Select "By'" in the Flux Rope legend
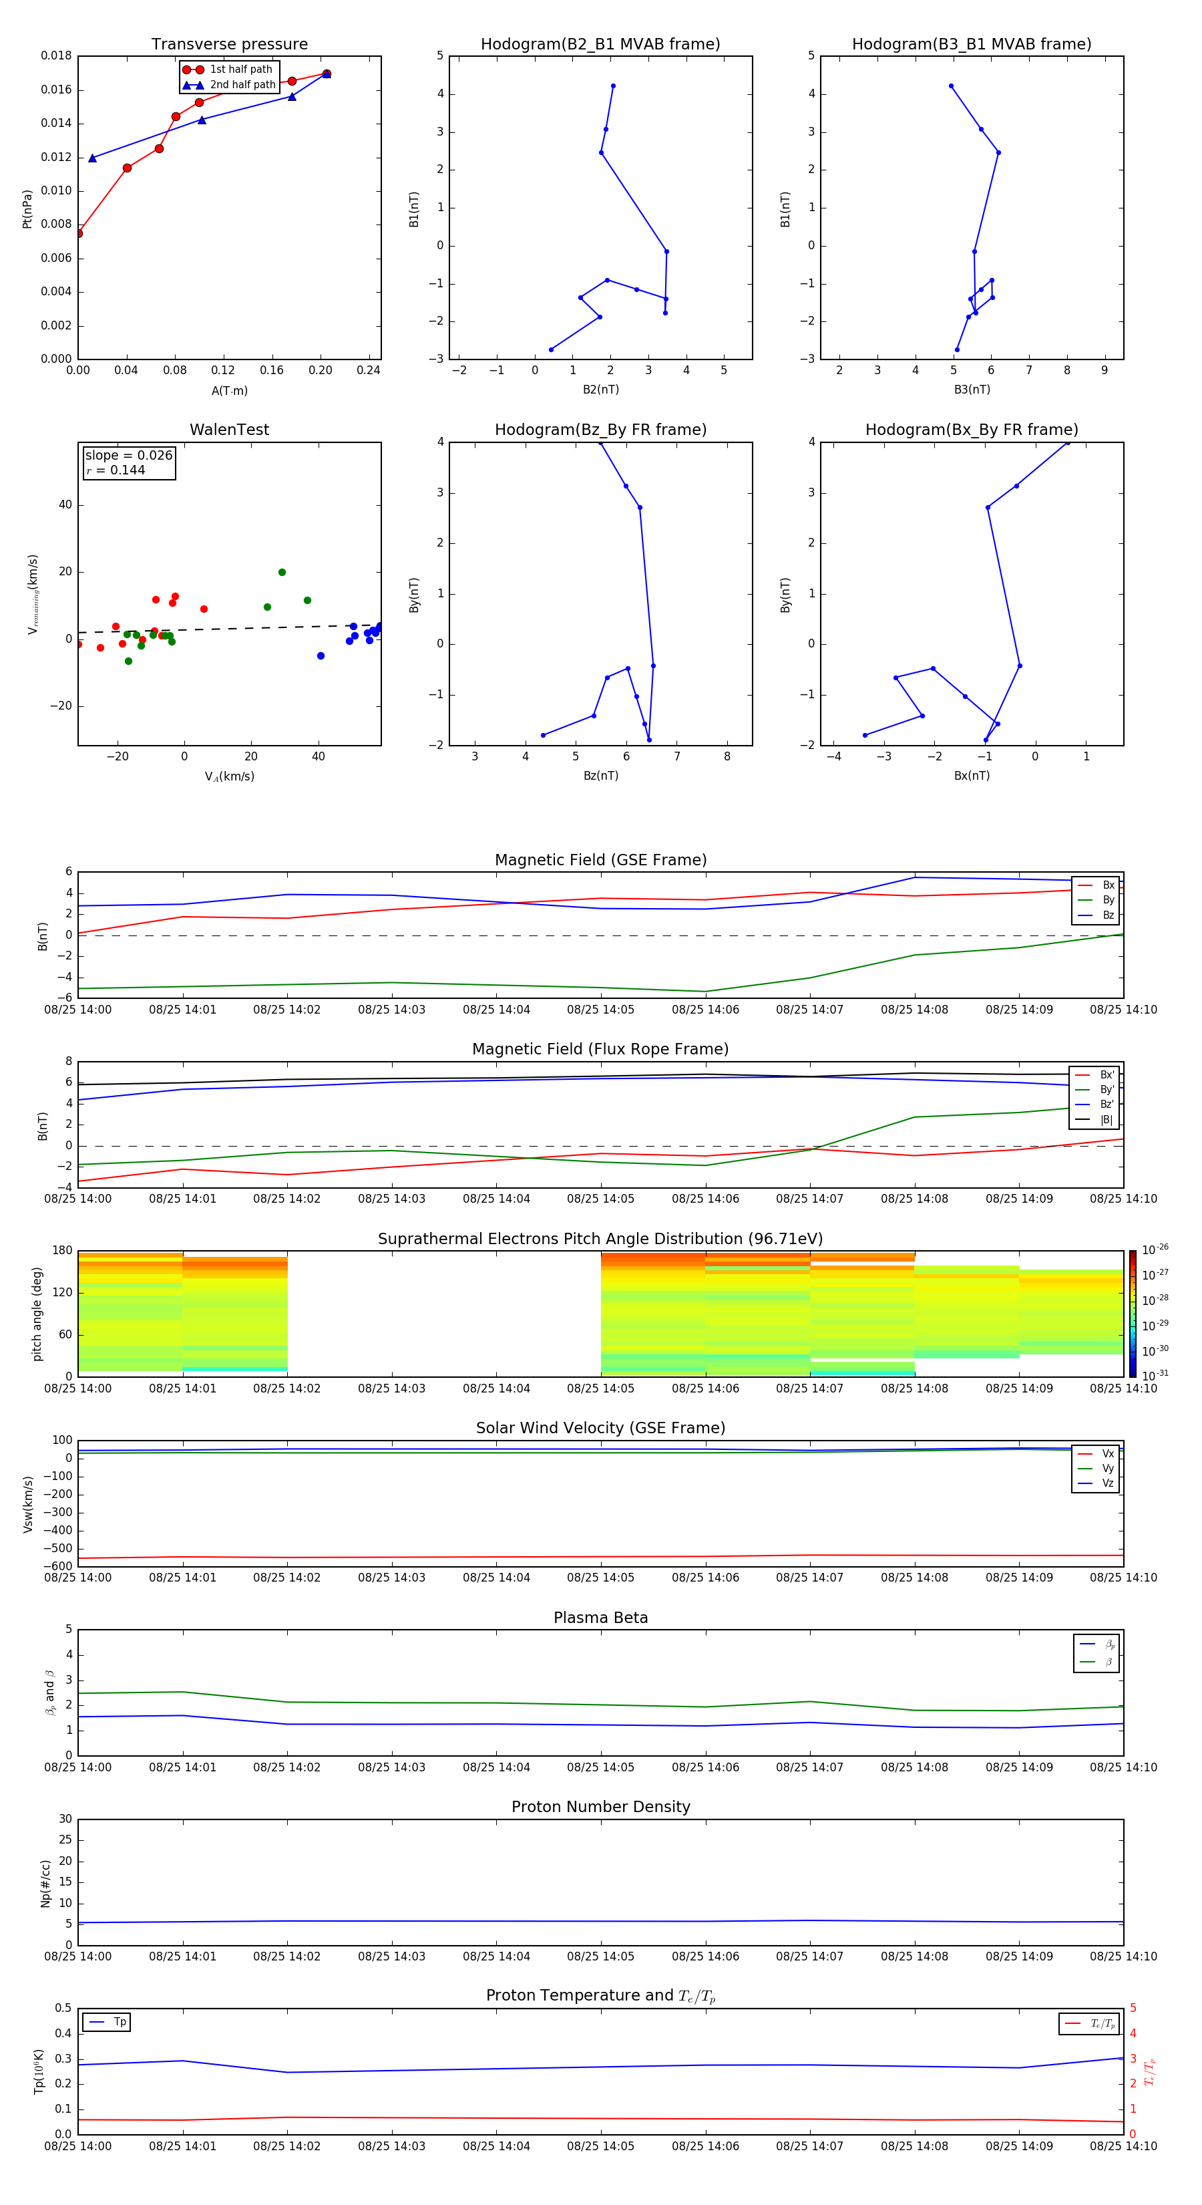 tap(1095, 1090)
